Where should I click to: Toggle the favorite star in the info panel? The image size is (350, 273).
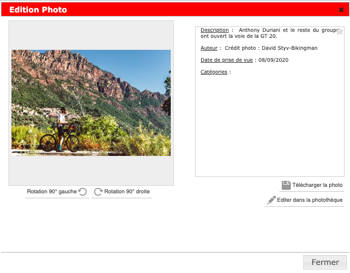[340, 31]
